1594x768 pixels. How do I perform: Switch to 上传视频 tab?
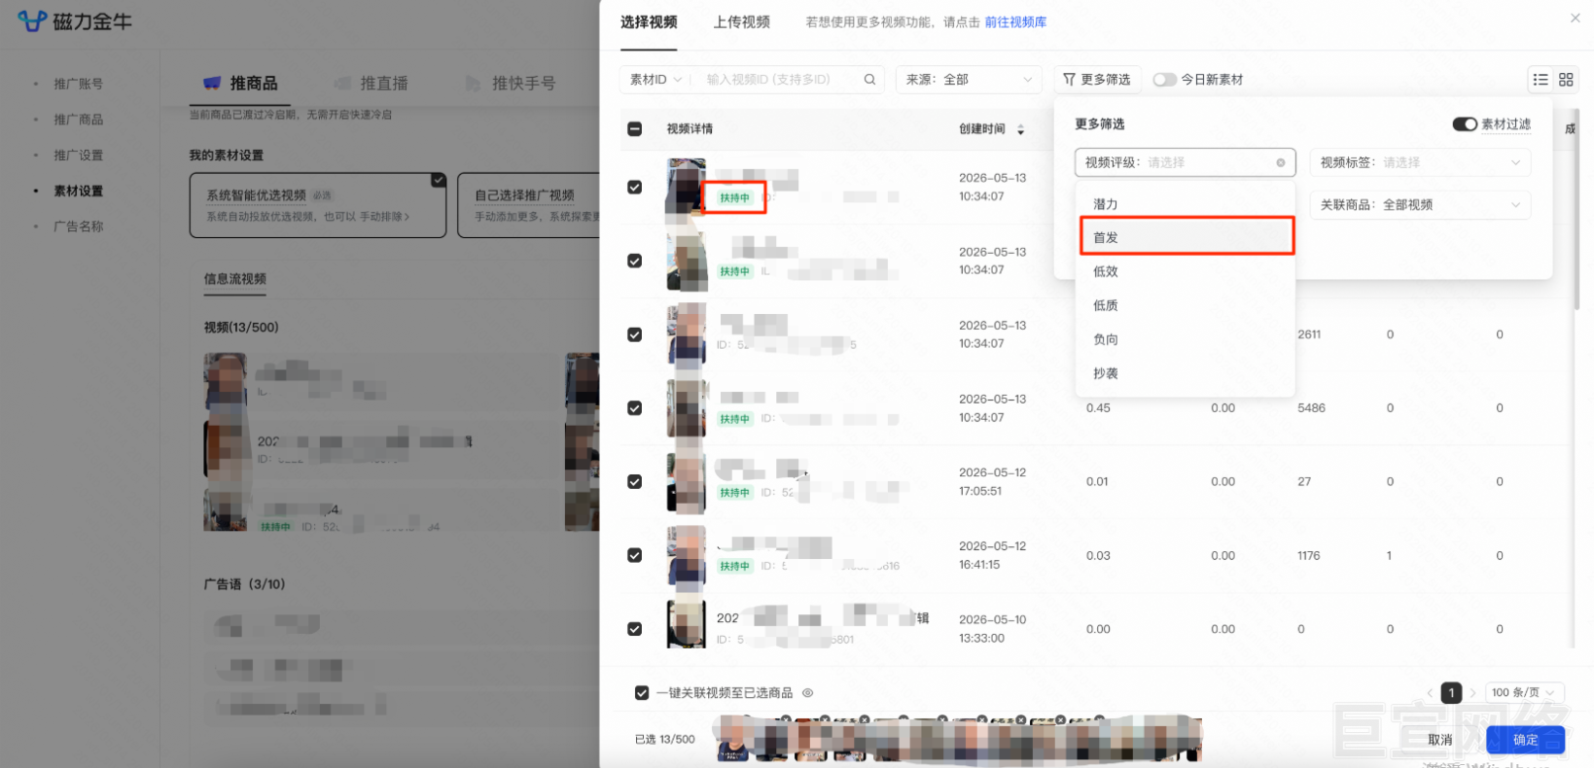[x=741, y=22]
